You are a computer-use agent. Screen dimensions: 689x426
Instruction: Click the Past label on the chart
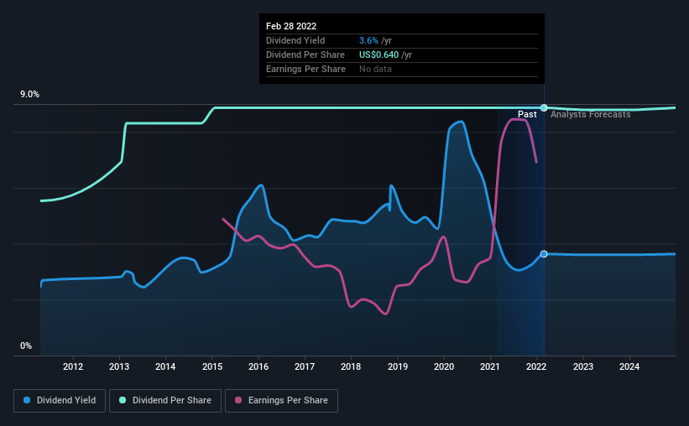pyautogui.click(x=527, y=114)
